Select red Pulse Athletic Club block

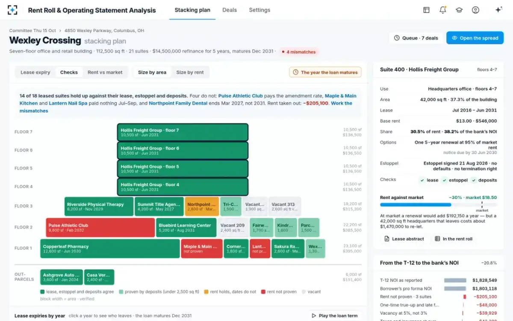pos(100,228)
